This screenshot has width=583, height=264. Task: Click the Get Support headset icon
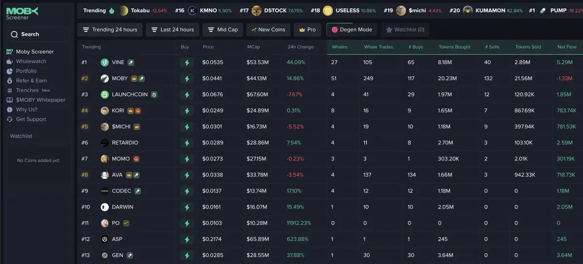[x=10, y=119]
